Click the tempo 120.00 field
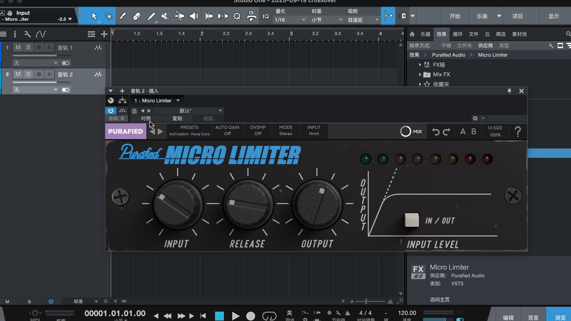Screen dimensions: 571x321 [x=407, y=313]
